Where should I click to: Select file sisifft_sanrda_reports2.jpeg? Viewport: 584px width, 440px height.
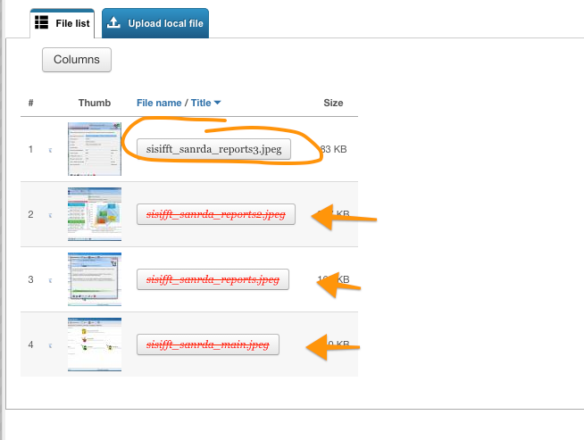click(216, 214)
